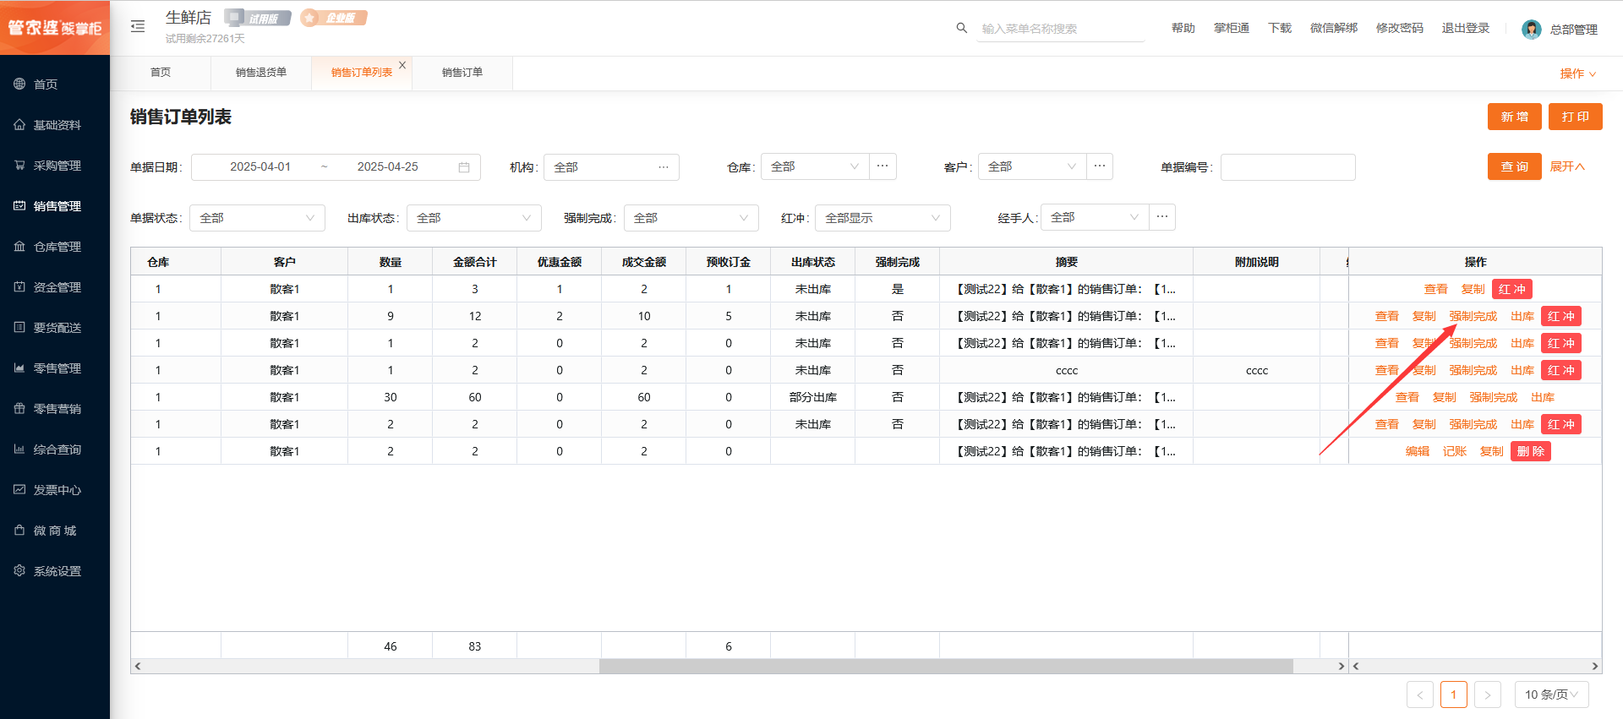Click the ellipsis button beside 仓库 dropdown

883,166
